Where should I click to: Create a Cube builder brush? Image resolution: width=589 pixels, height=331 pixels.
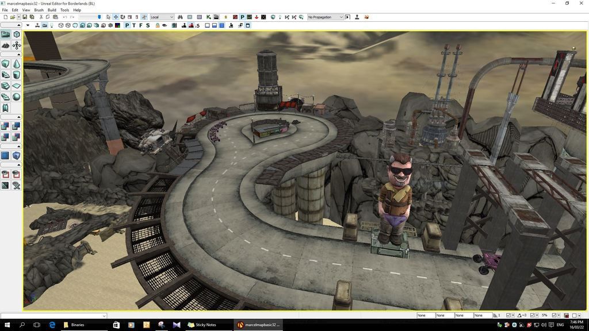[x=5, y=64]
